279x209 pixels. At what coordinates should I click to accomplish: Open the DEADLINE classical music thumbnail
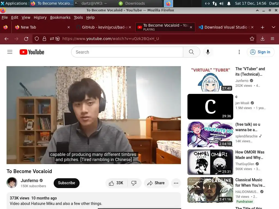click(x=210, y=190)
